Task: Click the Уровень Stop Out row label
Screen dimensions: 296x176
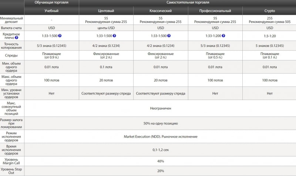Action: pos(11,171)
